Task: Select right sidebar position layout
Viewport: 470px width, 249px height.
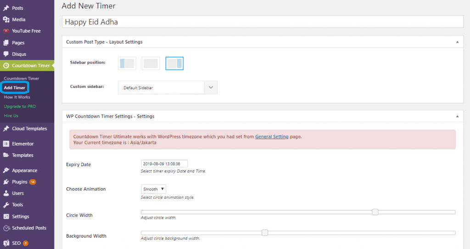Action: coord(174,63)
